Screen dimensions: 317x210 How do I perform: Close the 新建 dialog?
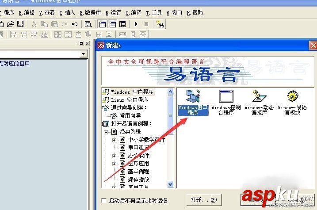(x=313, y=45)
